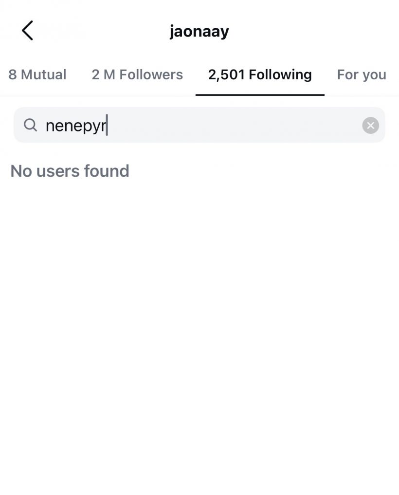Click the search field containing nenepyr
Viewport: 399px width, 495px height.
click(199, 125)
